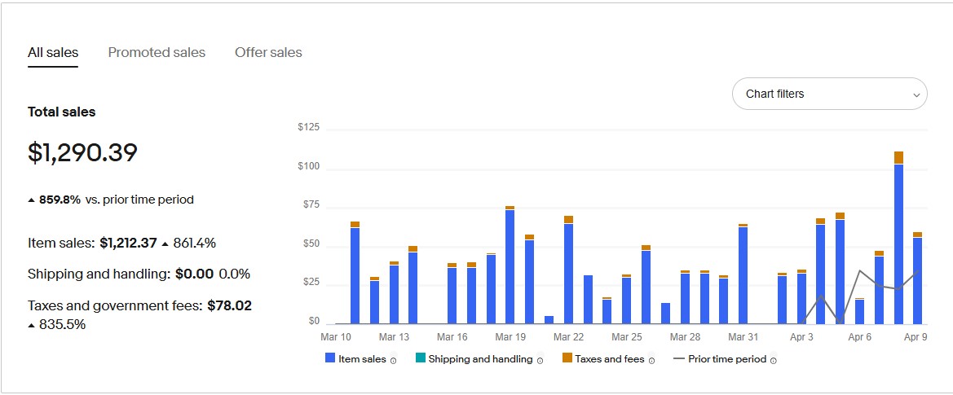The width and height of the screenshot is (953, 395).
Task: Open the Chart filters dropdown
Action: 829,94
